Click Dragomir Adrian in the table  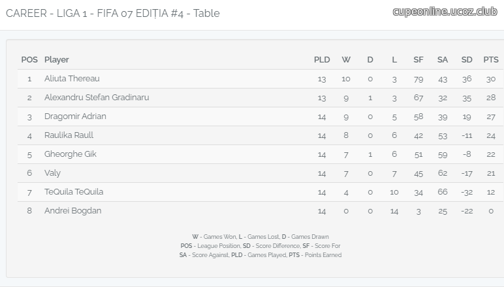75,116
